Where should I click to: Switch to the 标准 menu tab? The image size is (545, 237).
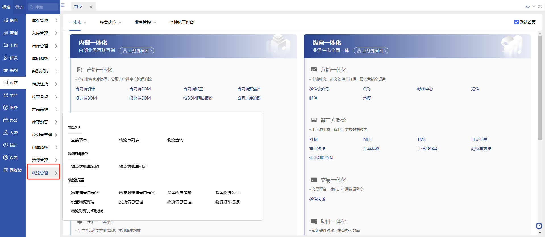click(x=6, y=7)
